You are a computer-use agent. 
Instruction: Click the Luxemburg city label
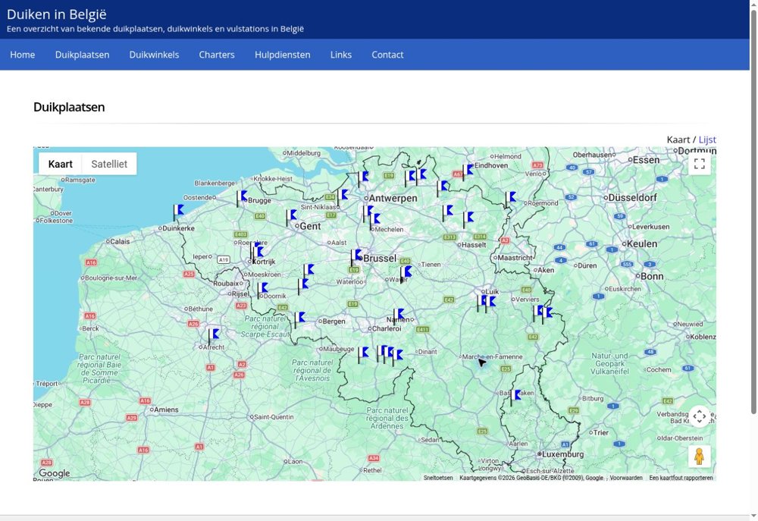[x=561, y=454]
